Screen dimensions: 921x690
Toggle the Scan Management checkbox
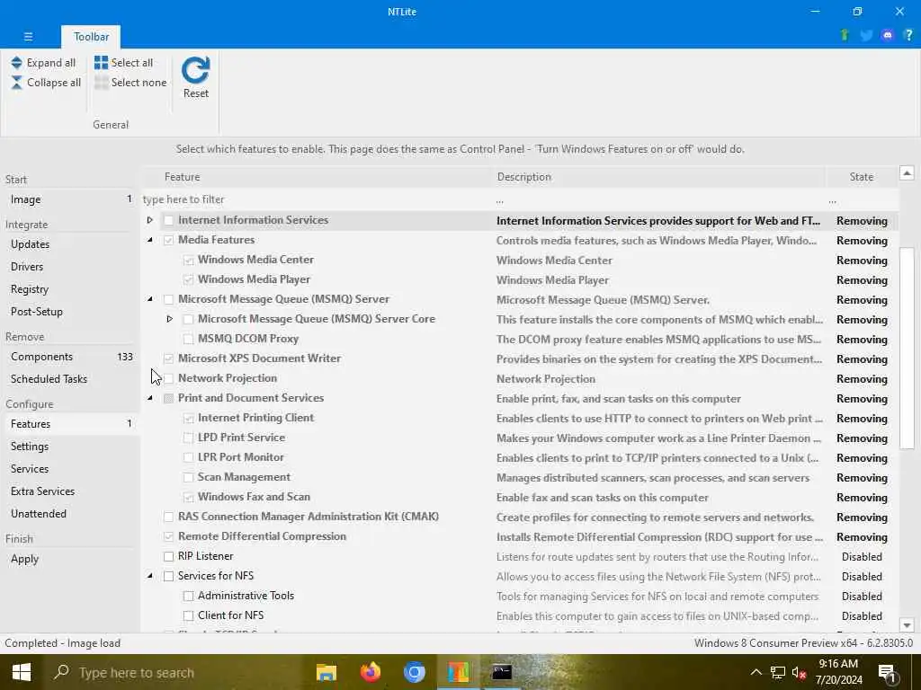[x=188, y=478]
